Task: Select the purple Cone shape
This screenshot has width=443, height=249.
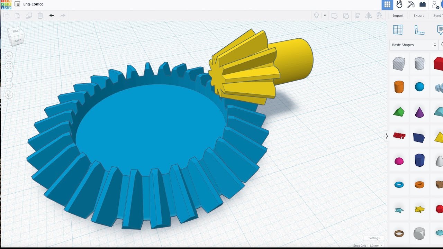Action: tap(419, 112)
